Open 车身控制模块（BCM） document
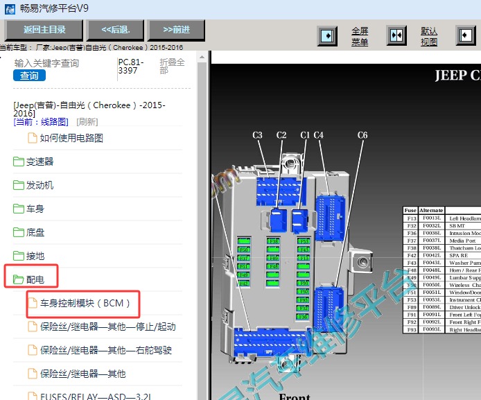 85,304
